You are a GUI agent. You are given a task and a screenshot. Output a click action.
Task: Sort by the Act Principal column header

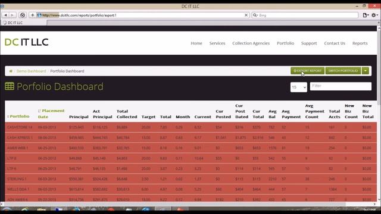(x=102, y=114)
